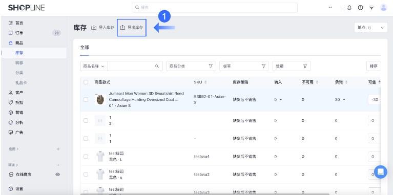Expand the 承诺 30 dropdown arrow
393x195 pixels.
(x=344, y=100)
